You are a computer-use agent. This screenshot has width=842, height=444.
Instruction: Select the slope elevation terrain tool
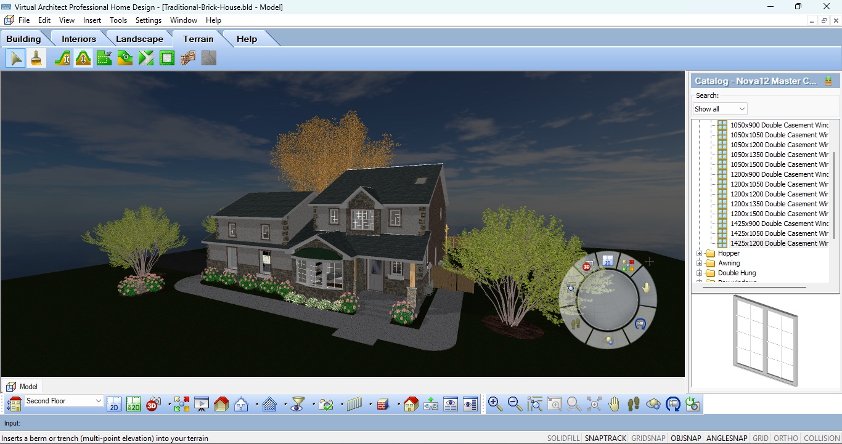click(62, 59)
